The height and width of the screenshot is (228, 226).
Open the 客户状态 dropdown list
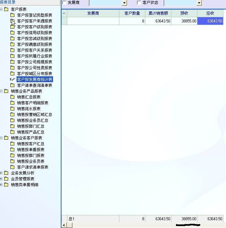tap(199, 3)
